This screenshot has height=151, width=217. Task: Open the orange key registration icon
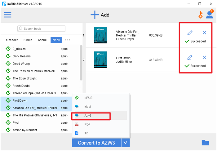pyautogui.click(x=201, y=15)
